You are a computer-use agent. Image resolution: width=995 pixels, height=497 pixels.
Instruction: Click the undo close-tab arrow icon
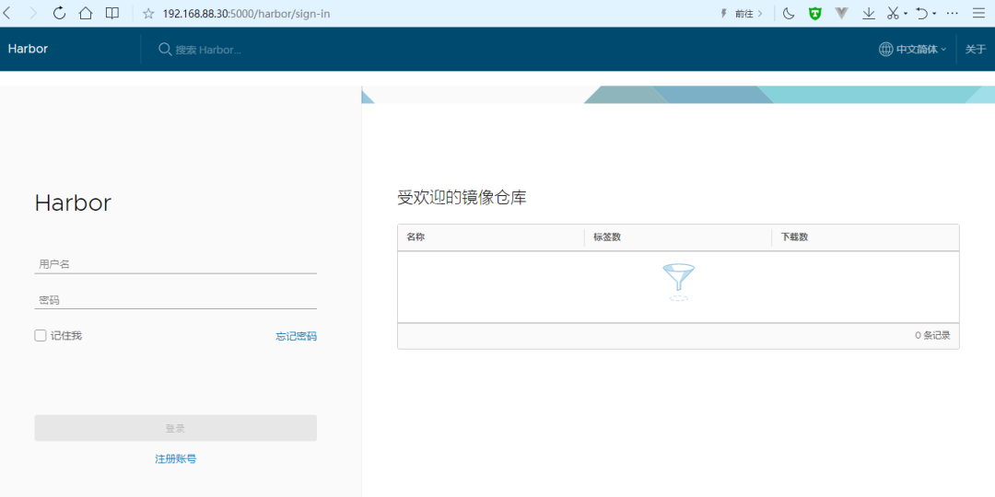coord(922,13)
